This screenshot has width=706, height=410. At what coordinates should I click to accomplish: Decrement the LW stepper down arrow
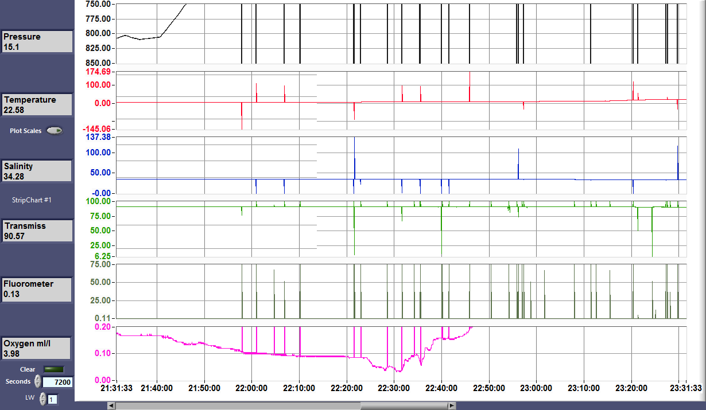(x=42, y=401)
